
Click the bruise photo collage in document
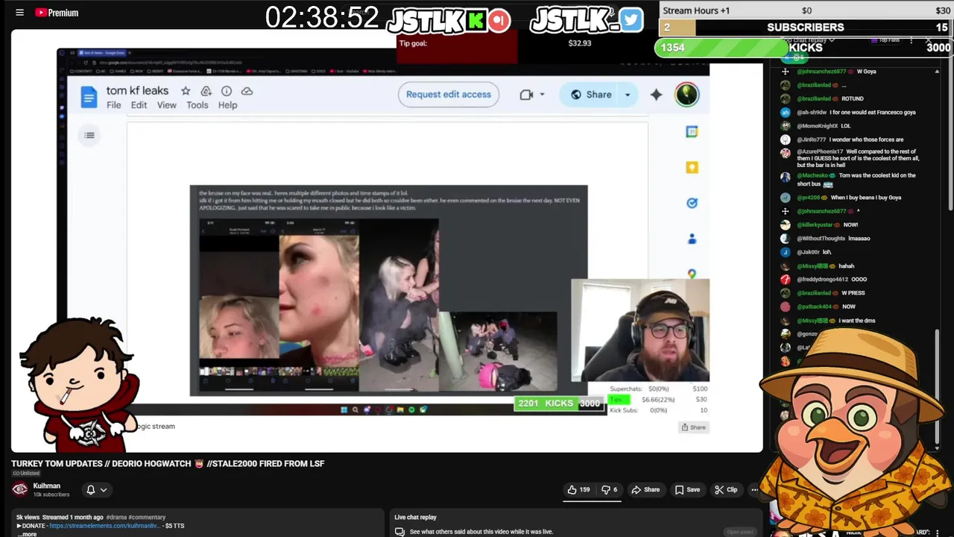tap(378, 305)
